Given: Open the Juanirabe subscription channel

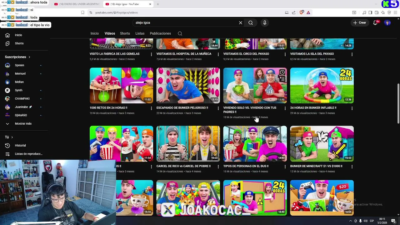Looking at the screenshot, I should pyautogui.click(x=24, y=107).
